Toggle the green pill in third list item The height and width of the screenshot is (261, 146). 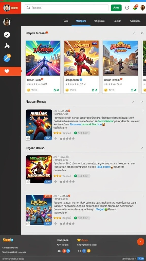point(82,218)
